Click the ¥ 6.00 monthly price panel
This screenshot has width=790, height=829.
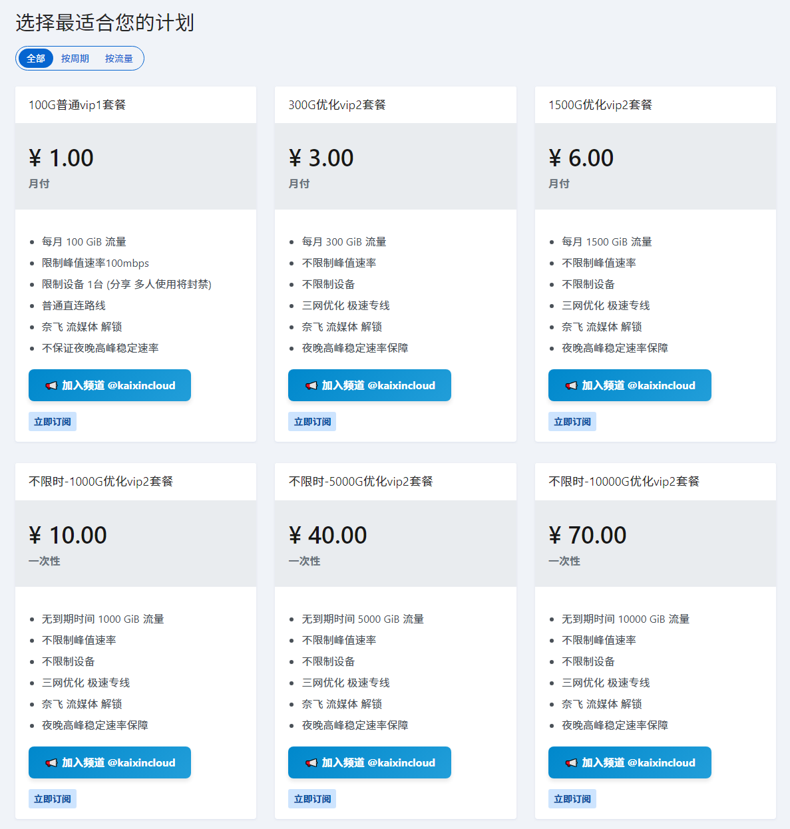click(x=655, y=166)
